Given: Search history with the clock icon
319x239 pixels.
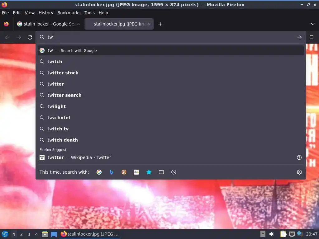Looking at the screenshot, I should point(174,172).
